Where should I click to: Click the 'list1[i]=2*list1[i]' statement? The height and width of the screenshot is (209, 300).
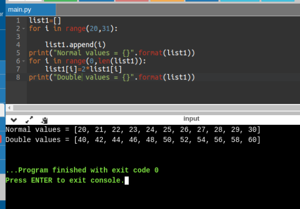84,69
